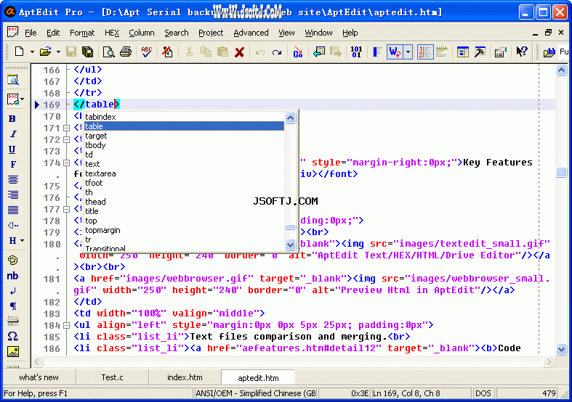Screen dimensions: 572x402
Task: Switch to the Test.c tab
Action: coord(112,377)
